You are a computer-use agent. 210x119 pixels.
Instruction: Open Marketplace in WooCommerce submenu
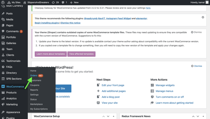(x=36, y=104)
